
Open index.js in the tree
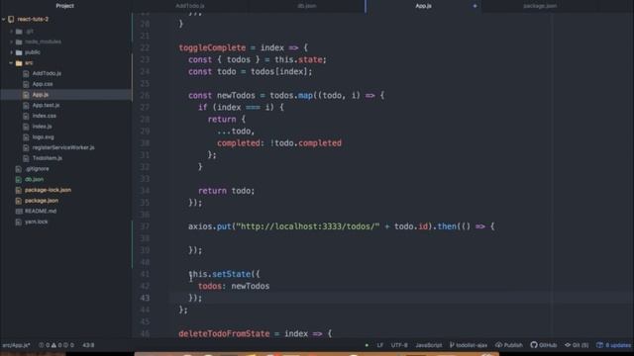tap(42, 127)
